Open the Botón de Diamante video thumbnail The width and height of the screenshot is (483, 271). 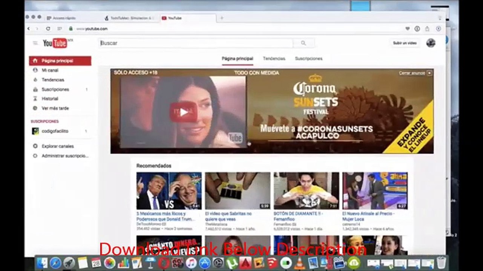click(307, 191)
